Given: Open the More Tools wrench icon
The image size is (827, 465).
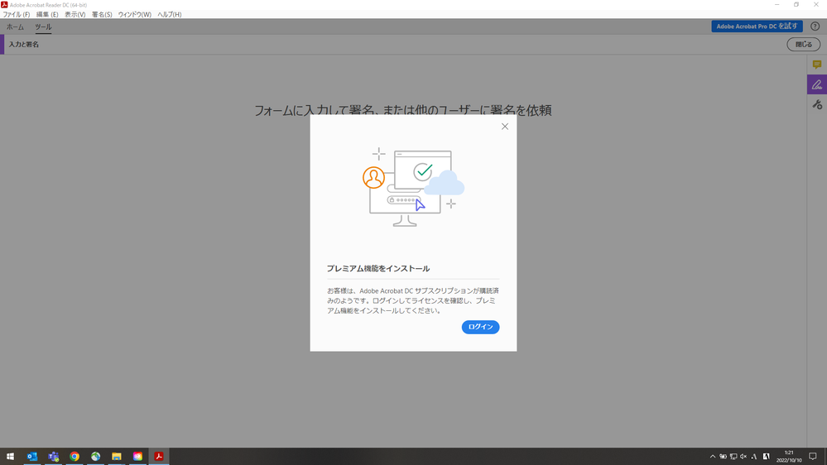Looking at the screenshot, I should coord(817,105).
